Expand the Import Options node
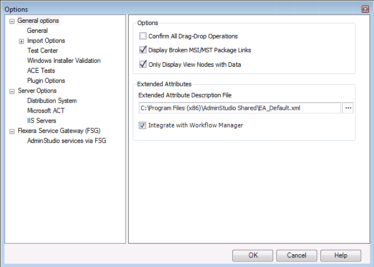The image size is (374, 267). pos(22,41)
